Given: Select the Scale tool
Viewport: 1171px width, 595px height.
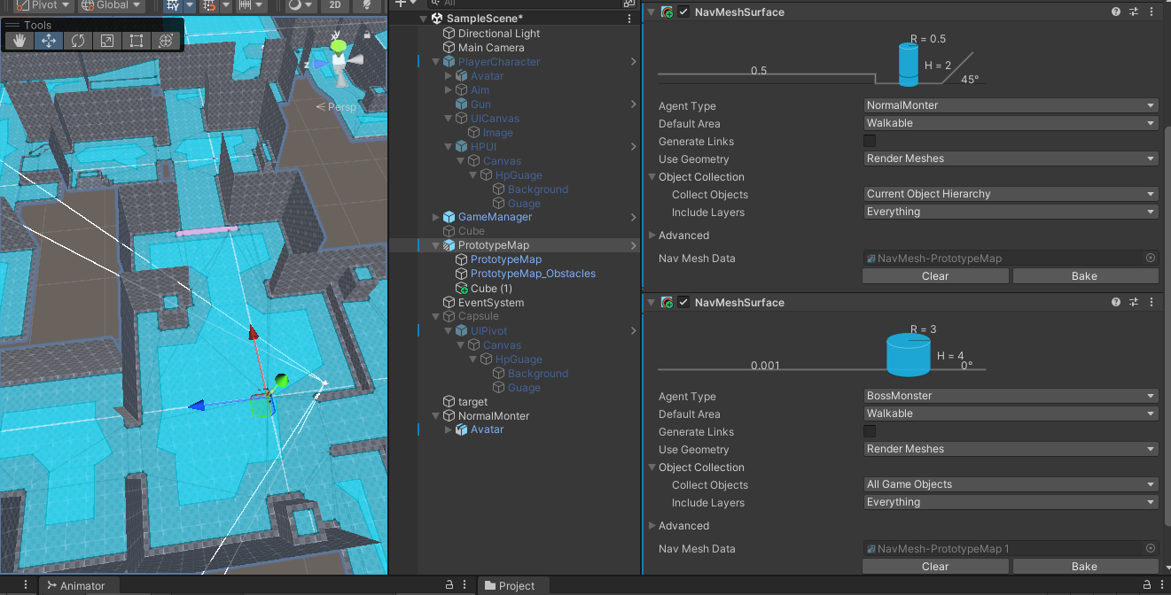Looking at the screenshot, I should click(x=106, y=41).
